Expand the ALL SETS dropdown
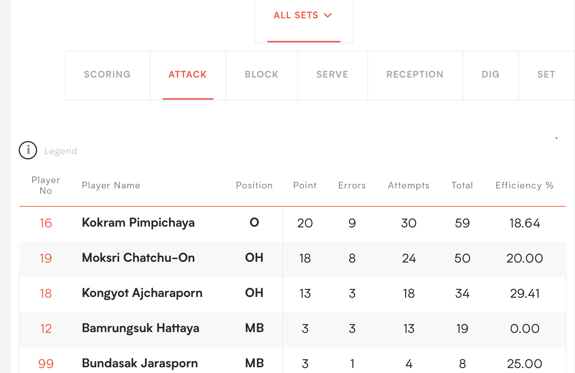This screenshot has width=575, height=373. click(303, 16)
